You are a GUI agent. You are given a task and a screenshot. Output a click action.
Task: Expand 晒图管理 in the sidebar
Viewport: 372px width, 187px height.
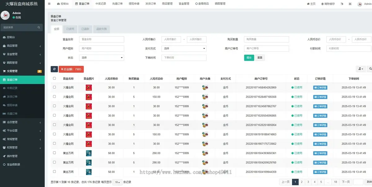click(22, 63)
